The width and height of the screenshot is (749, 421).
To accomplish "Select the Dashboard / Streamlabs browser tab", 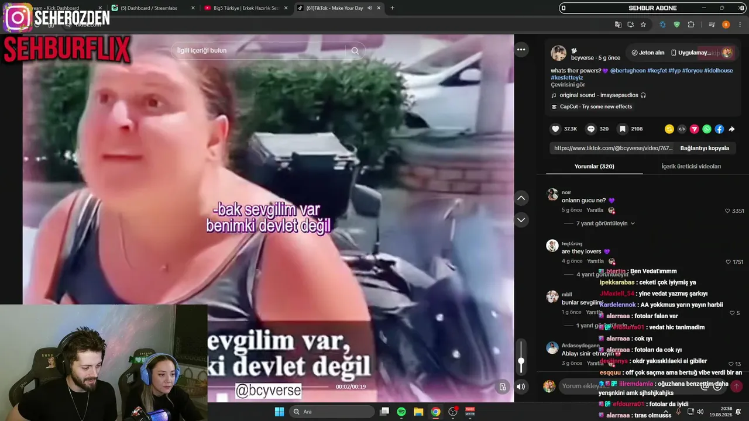I will coord(153,8).
